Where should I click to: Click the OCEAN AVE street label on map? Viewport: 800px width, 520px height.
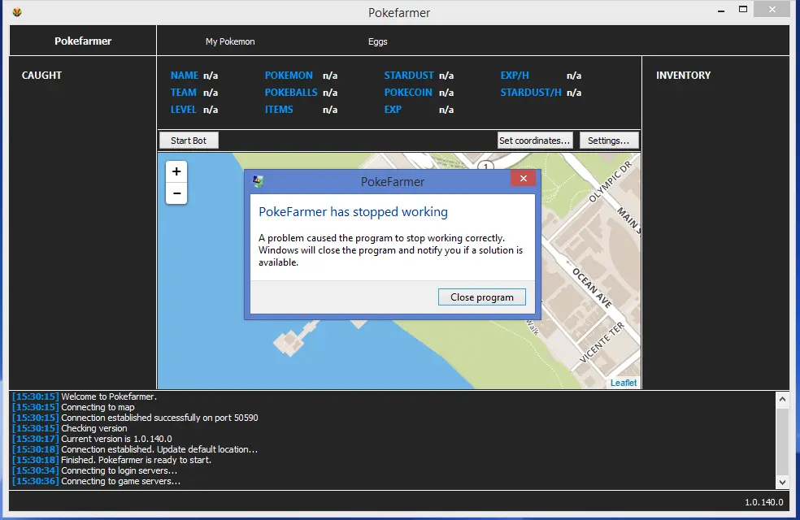click(592, 288)
